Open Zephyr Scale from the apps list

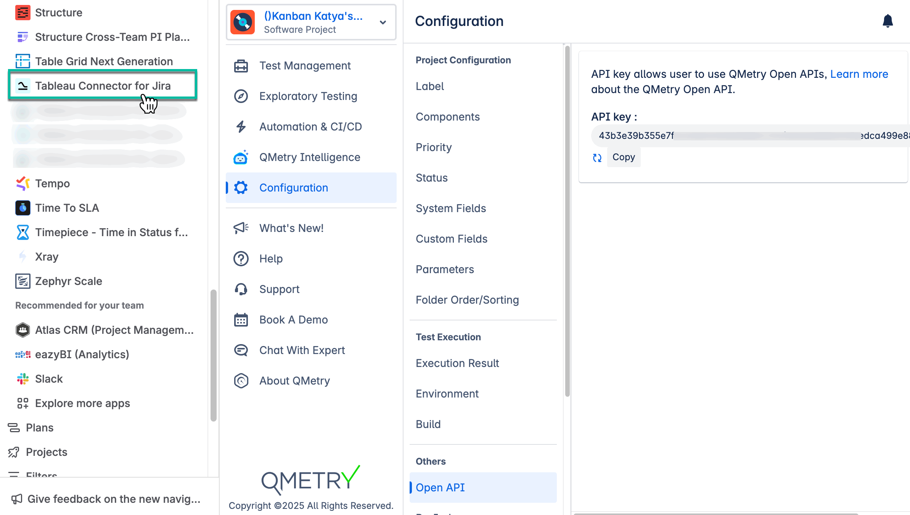pyautogui.click(x=68, y=281)
